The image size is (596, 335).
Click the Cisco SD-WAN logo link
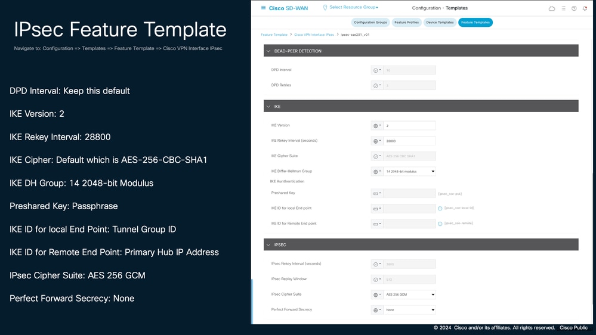point(288,8)
